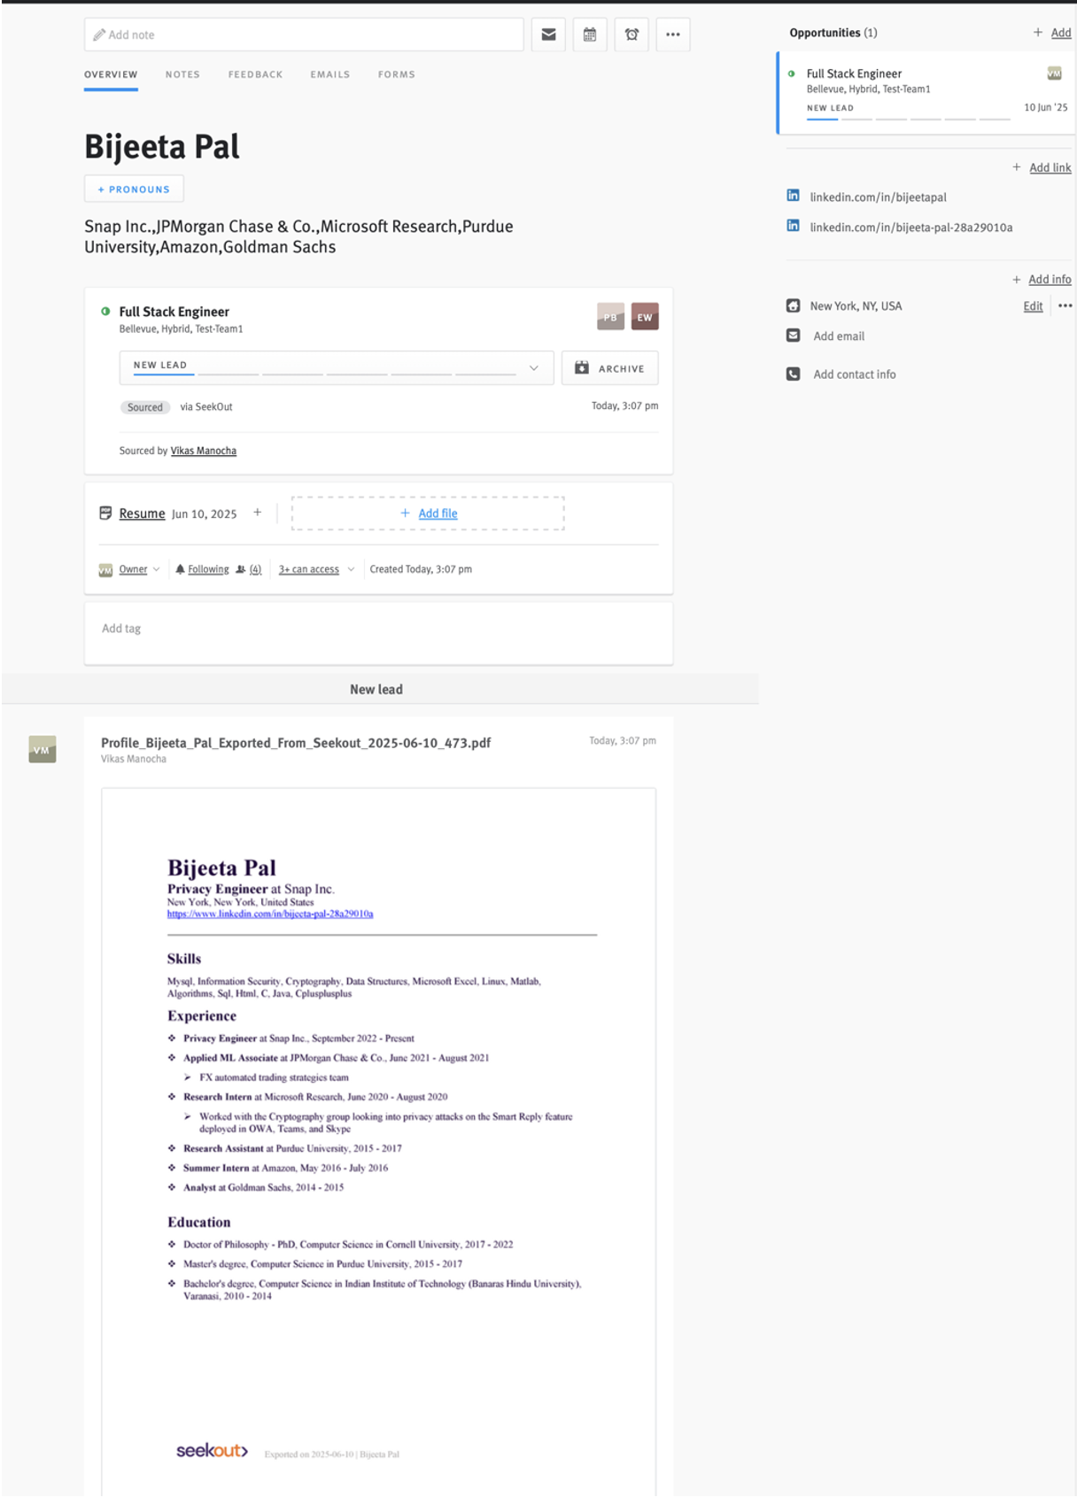Screen dimensions: 1077x1505
Task: Open the three-dot menu beside location Edit
Action: coord(1065,305)
